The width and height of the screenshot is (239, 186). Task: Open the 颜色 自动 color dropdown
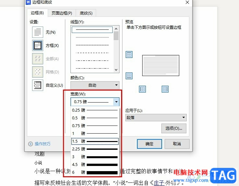[95, 85]
